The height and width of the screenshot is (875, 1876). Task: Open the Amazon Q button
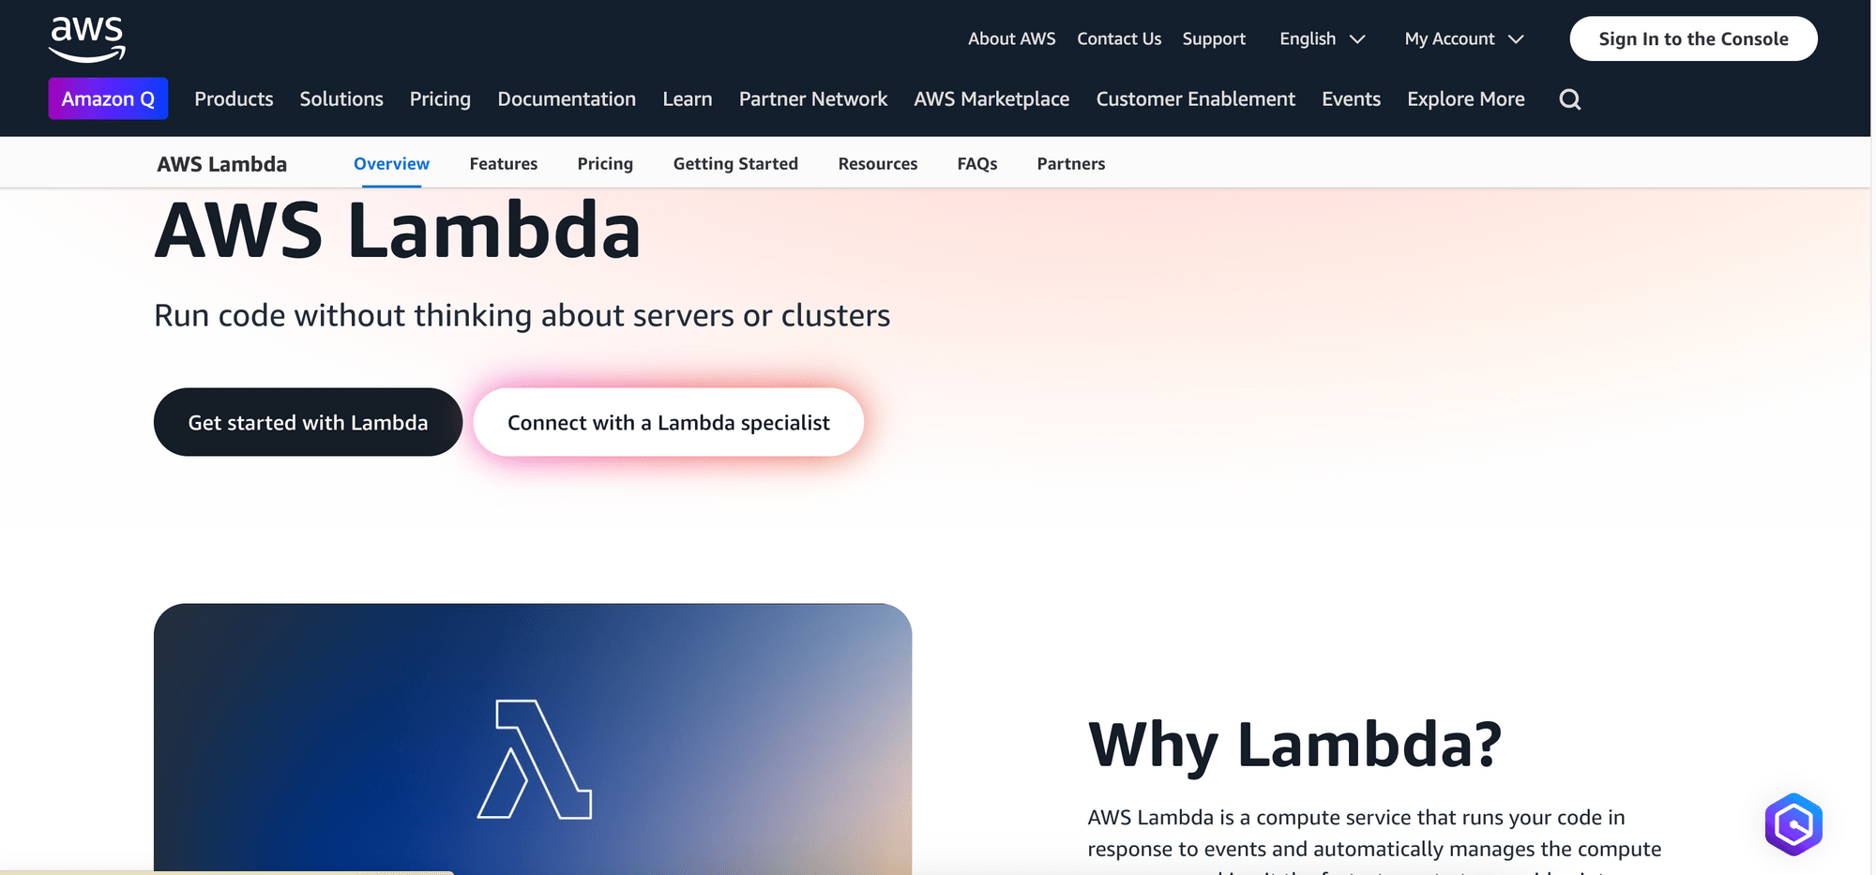coord(108,98)
